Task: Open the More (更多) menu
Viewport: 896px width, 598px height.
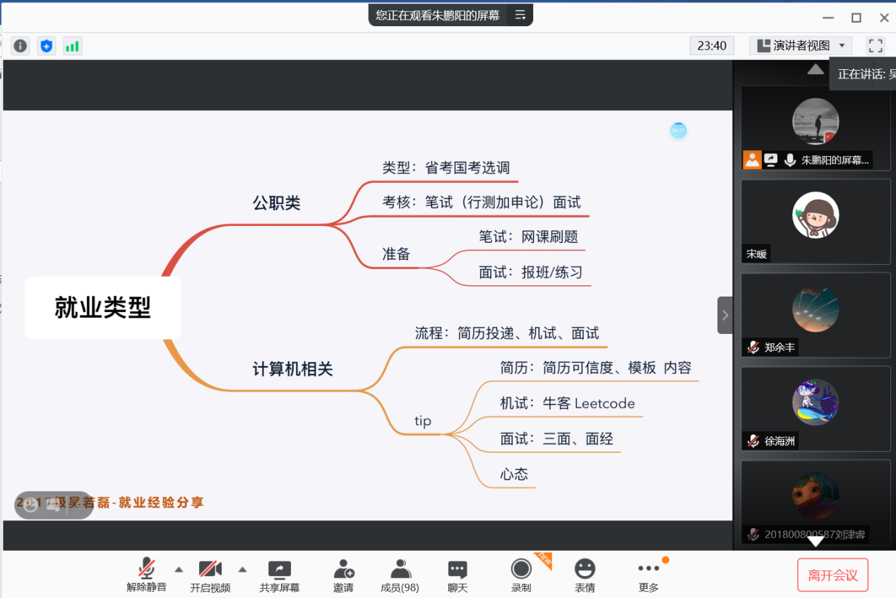Action: point(648,575)
